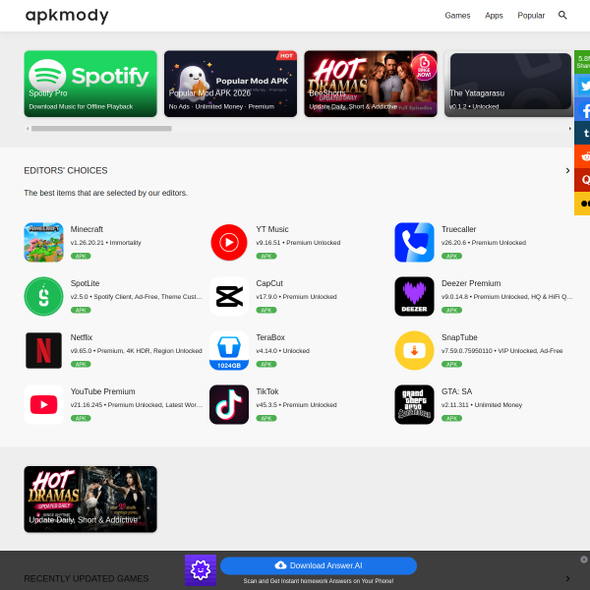The width and height of the screenshot is (590, 590).
Task: Open the YT Music title link
Action: click(x=272, y=229)
